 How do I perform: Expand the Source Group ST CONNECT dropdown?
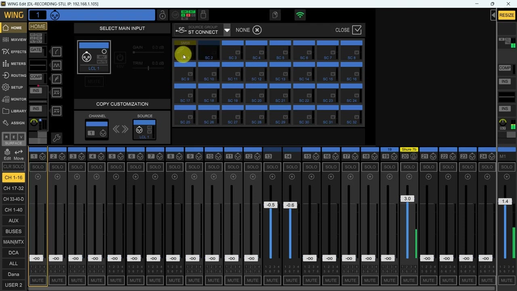[227, 30]
